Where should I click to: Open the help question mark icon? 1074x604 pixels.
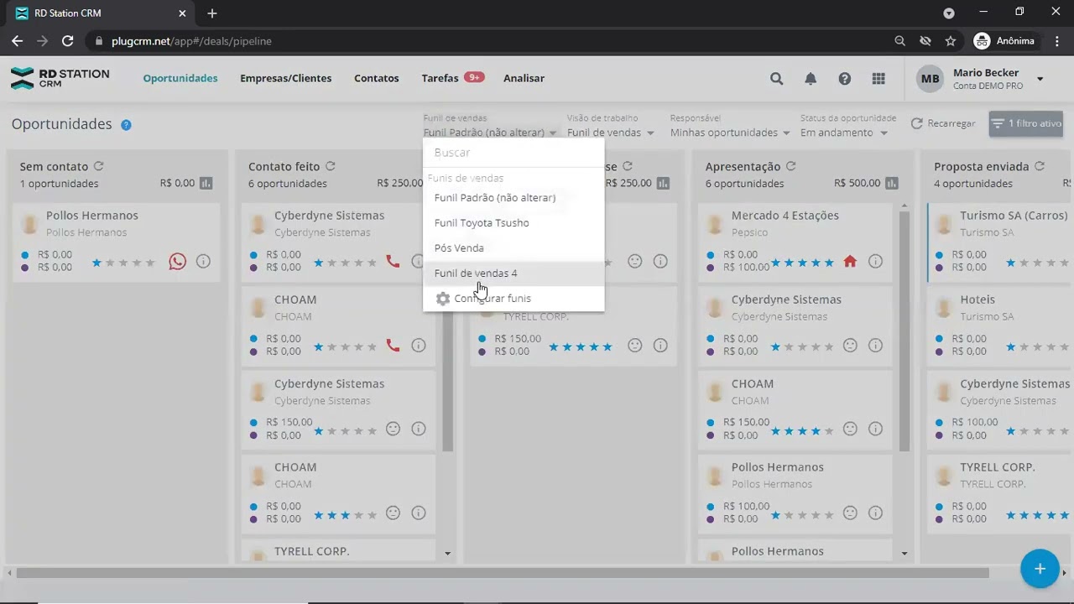coord(845,79)
